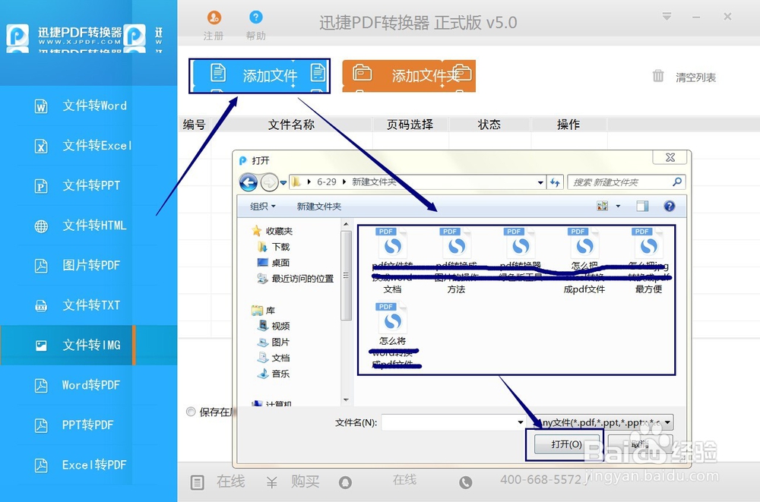760x502 pixels.
Task: Expand the address bar path dropdown
Action: (540, 183)
